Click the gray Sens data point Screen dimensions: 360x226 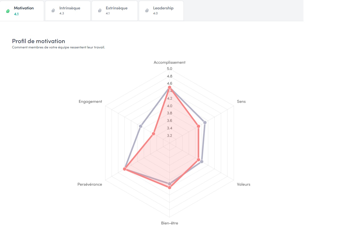(x=205, y=122)
